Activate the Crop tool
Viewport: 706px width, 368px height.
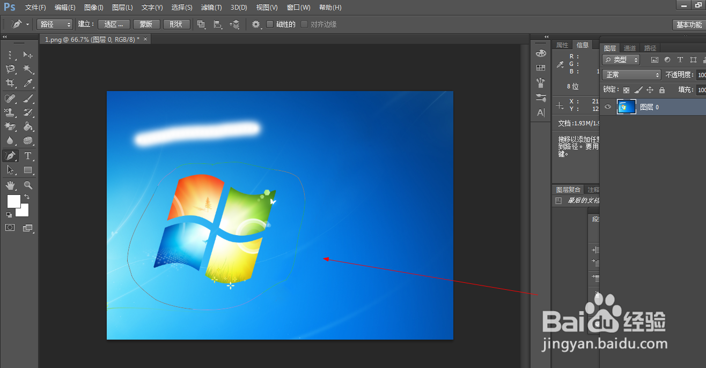point(10,83)
